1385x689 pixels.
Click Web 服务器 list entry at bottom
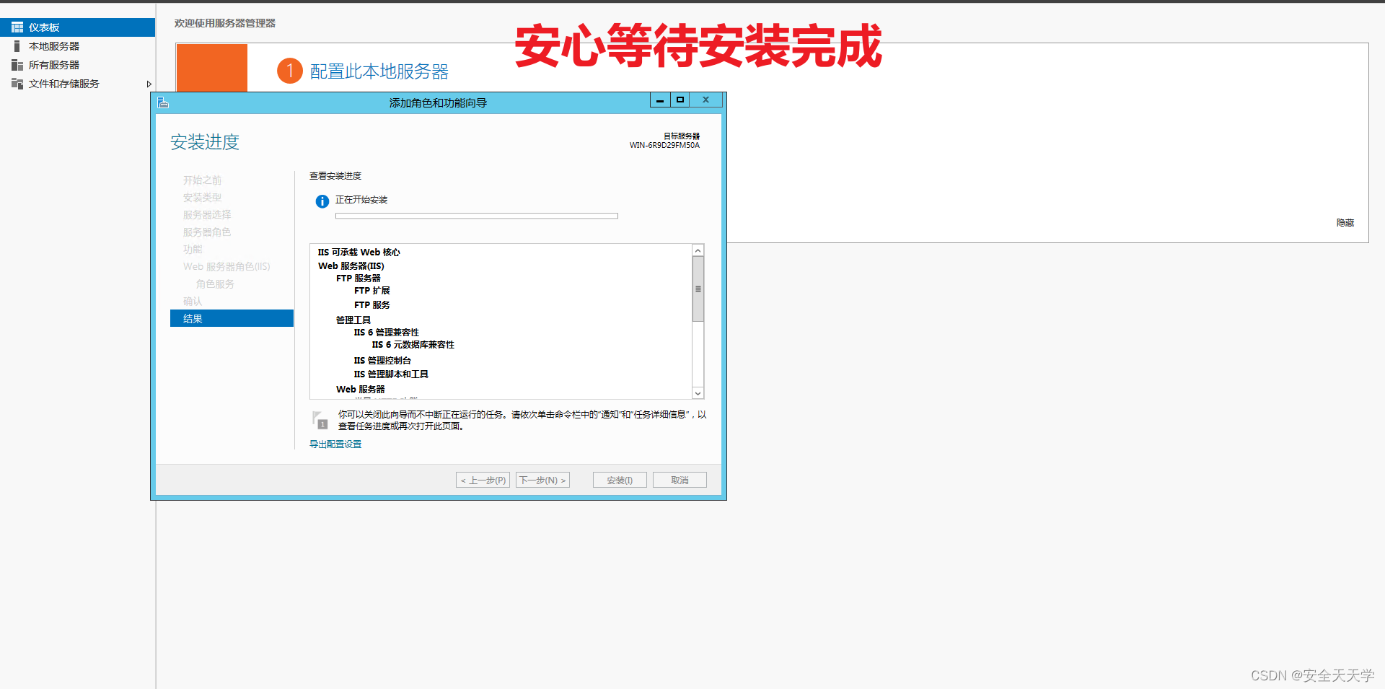361,390
